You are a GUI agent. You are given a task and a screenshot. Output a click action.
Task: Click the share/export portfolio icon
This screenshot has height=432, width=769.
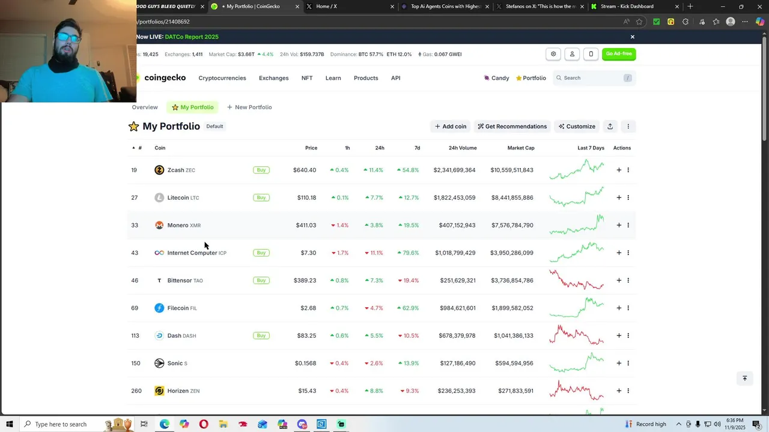pos(610,126)
